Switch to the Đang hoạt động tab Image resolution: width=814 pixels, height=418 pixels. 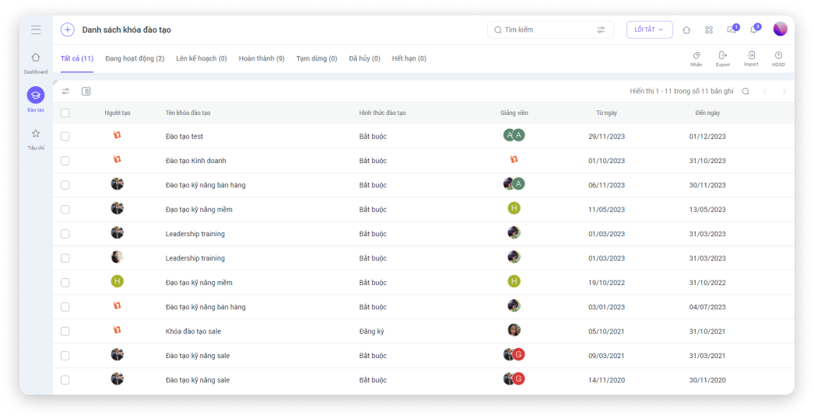(x=135, y=58)
